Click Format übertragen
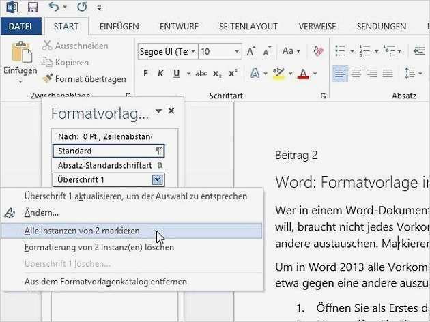This screenshot has height=322, width=430. click(x=85, y=78)
